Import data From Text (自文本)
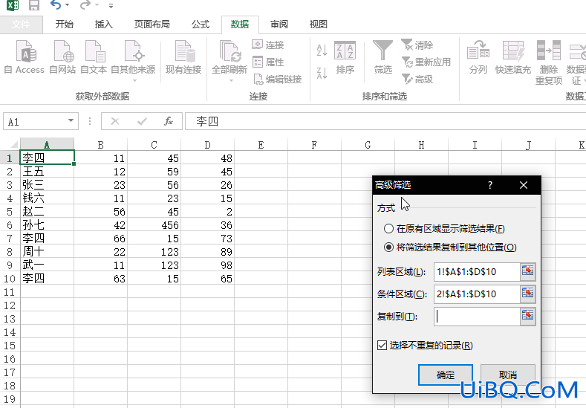 pos(94,57)
